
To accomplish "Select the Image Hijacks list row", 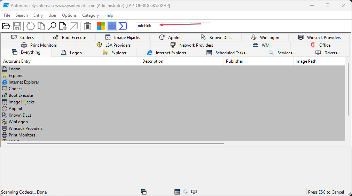I will point(173,102).
